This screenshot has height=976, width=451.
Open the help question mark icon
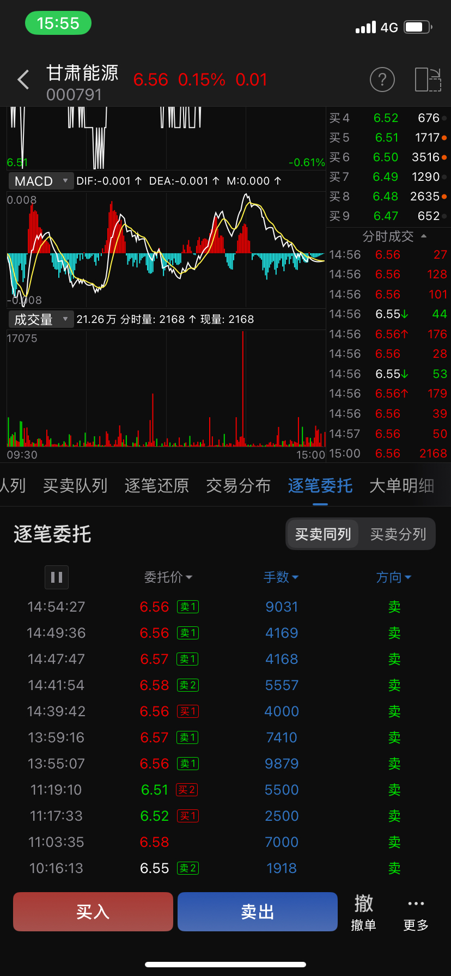(x=382, y=80)
